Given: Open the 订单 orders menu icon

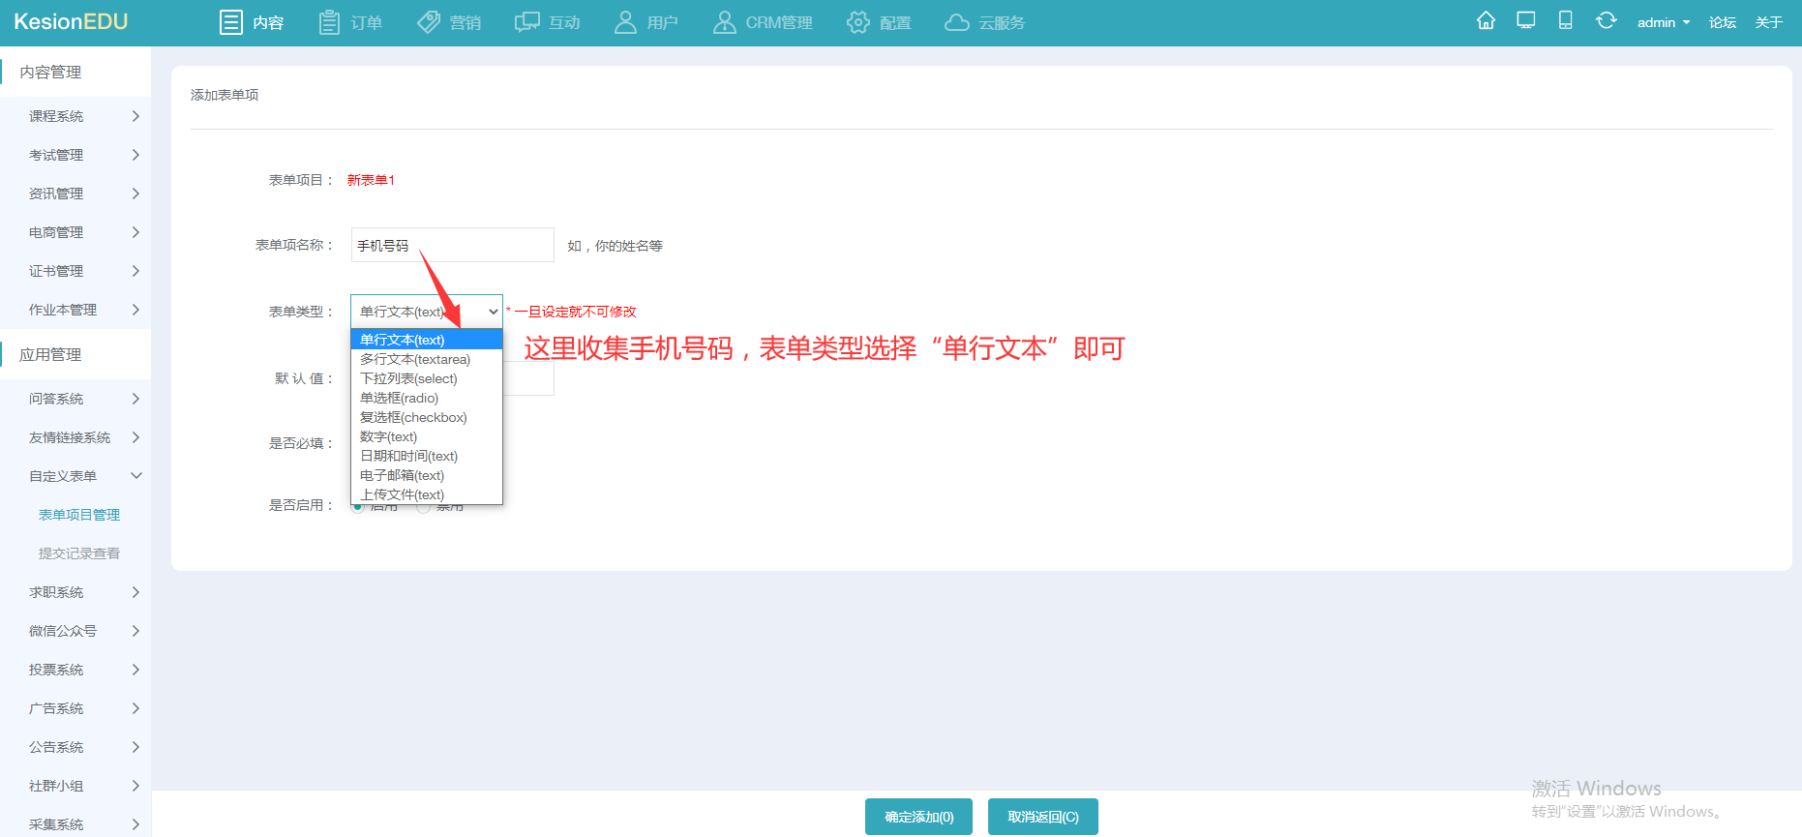Looking at the screenshot, I should (x=329, y=22).
